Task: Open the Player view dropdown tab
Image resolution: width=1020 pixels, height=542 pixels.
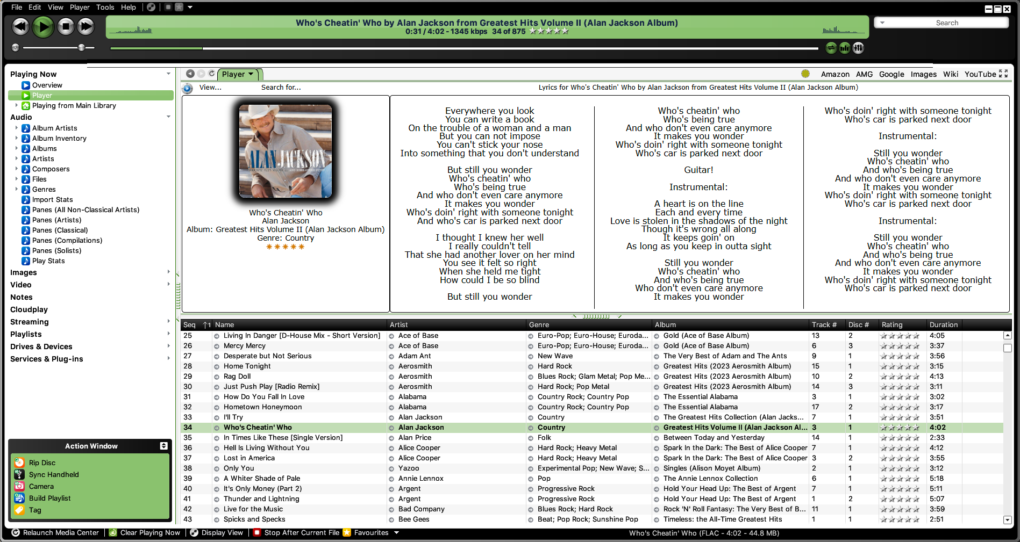Action: (x=239, y=74)
